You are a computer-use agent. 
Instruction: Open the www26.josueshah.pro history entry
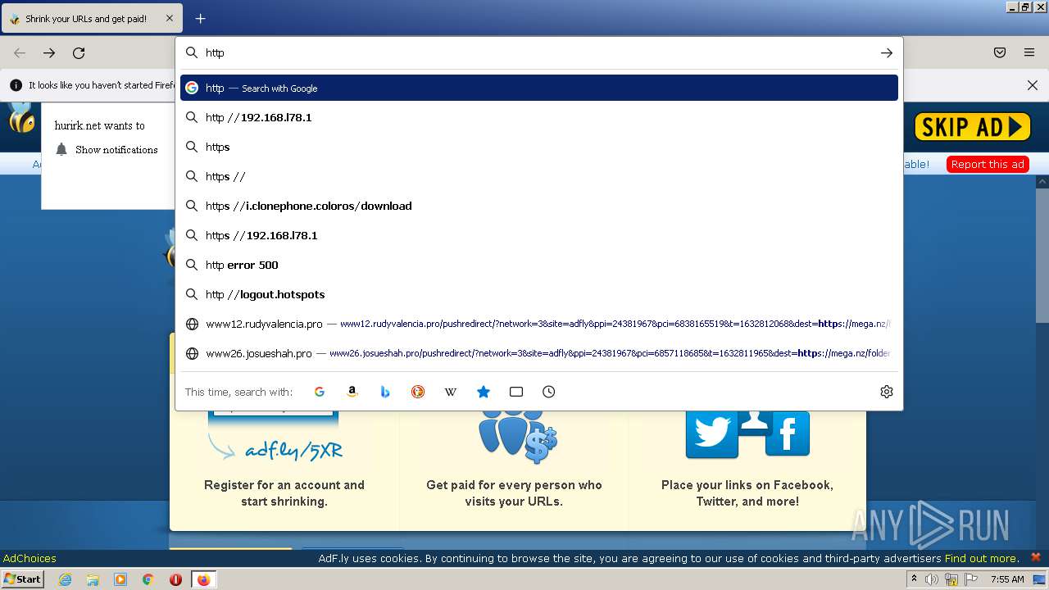click(539, 353)
